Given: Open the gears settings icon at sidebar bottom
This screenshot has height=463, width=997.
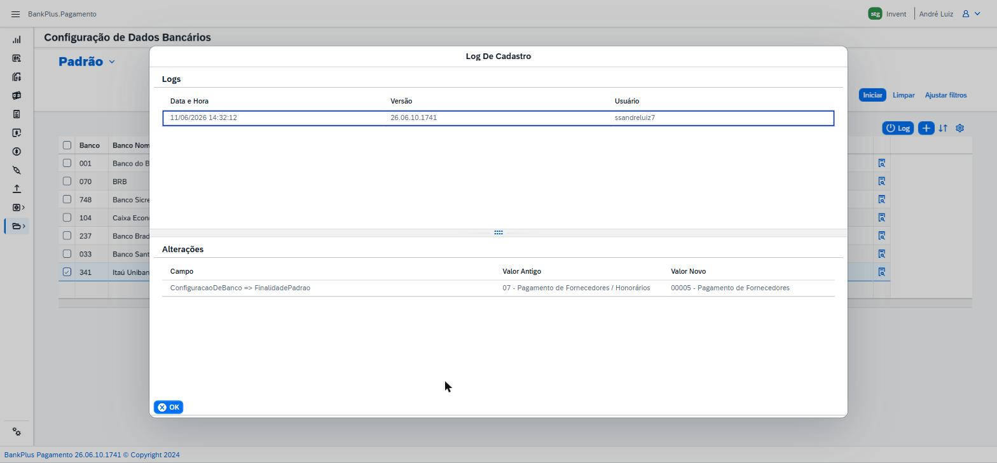Looking at the screenshot, I should (17, 432).
